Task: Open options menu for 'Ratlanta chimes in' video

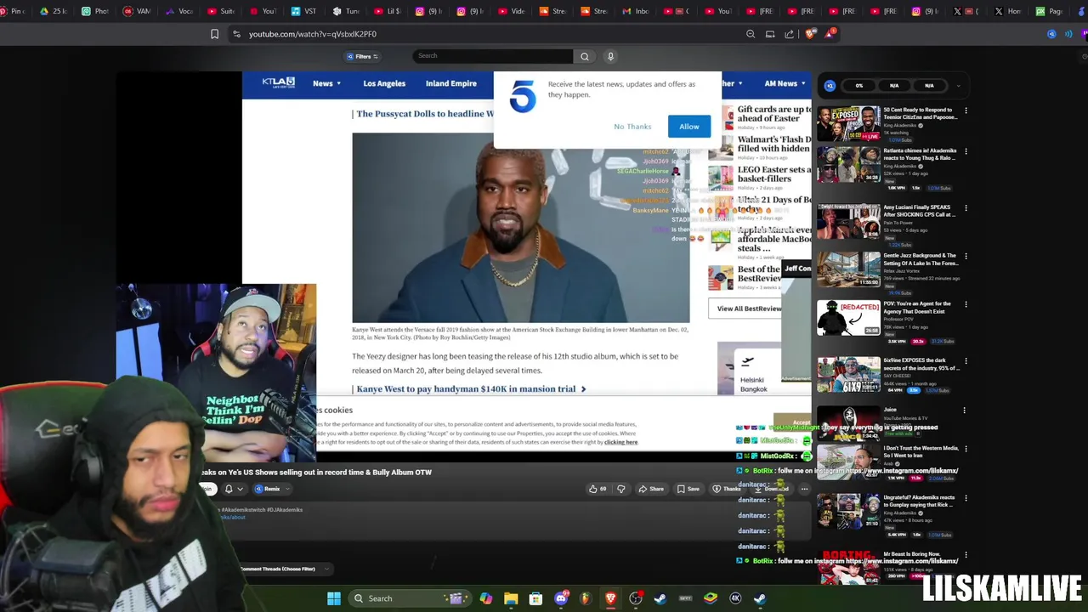Action: (966, 152)
